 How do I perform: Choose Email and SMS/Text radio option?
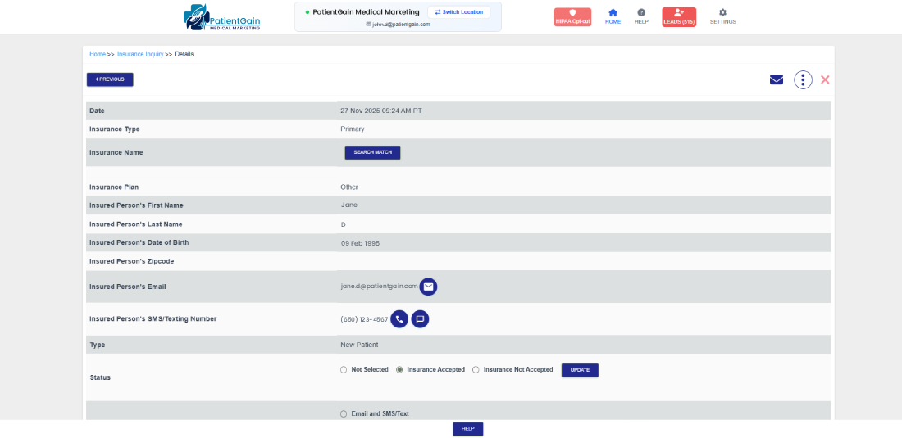[x=344, y=414]
